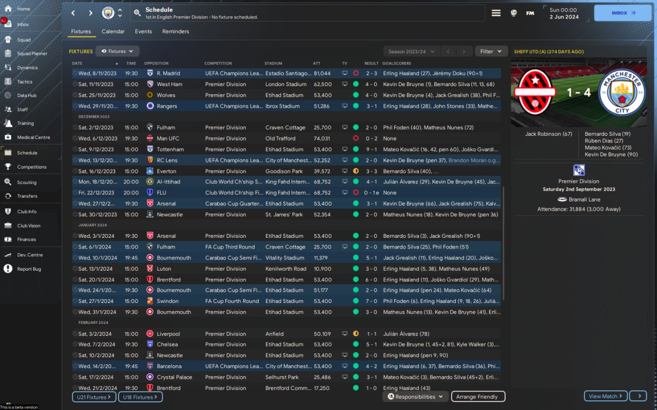
Task: Click the Bramall Lane stadium link
Action: 584,199
